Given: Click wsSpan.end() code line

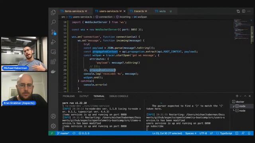Looking at the screenshot, I should tap(93, 77).
